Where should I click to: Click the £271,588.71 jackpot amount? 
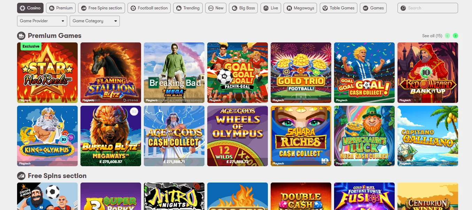coord(174,162)
